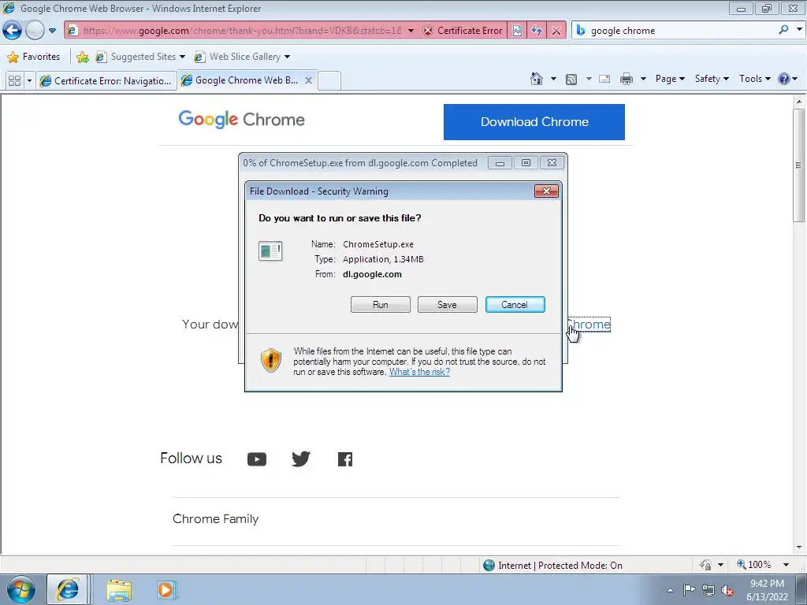The width and height of the screenshot is (807, 605).
Task: Click the 100% zoom level button
Action: [x=754, y=565]
